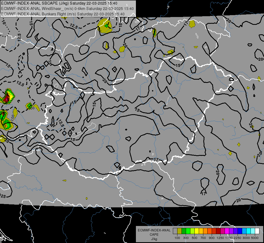Click the 25 contour label on the map
This screenshot has height=243, width=264.
[3, 196]
